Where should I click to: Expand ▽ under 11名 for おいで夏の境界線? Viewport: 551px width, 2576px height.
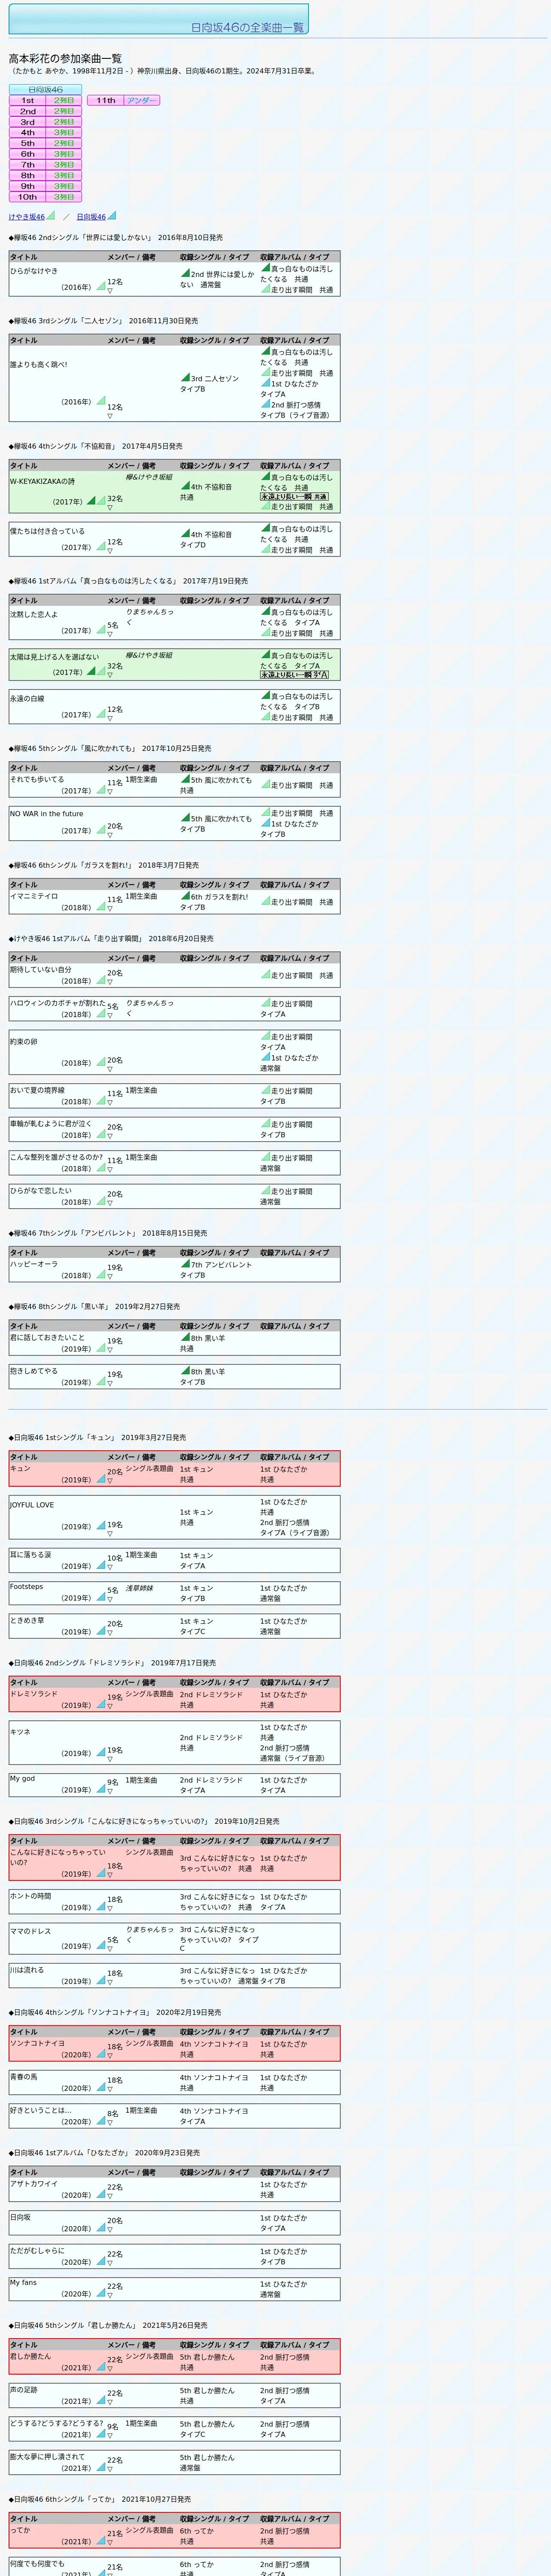(110, 1103)
